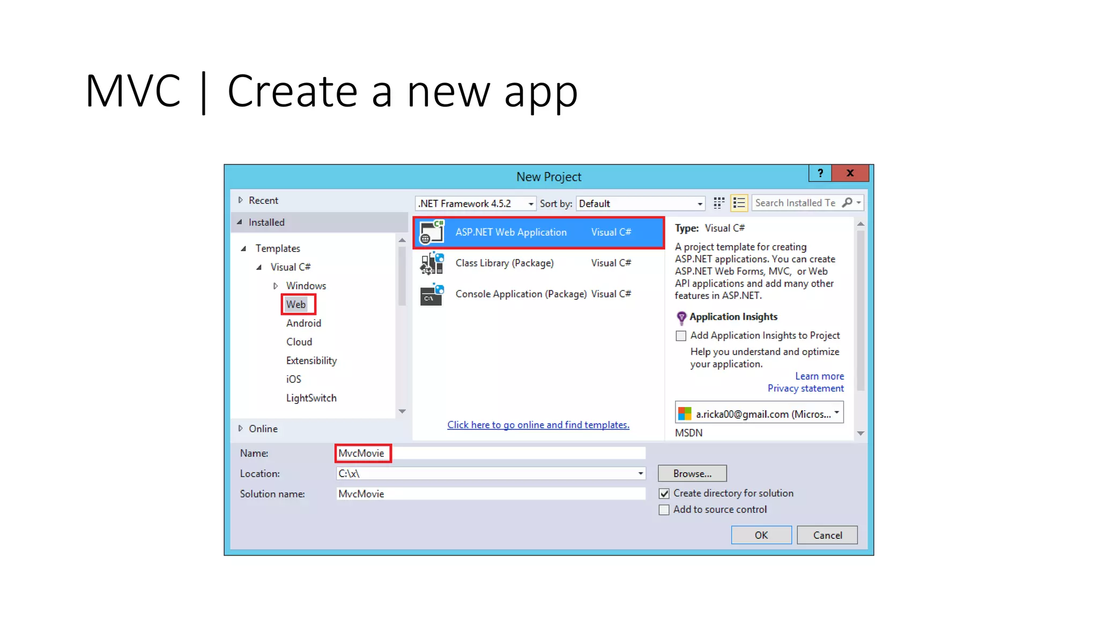Open the dialog help question mark
The height and width of the screenshot is (617, 1098).
[x=820, y=173]
